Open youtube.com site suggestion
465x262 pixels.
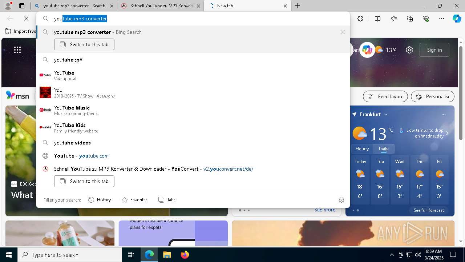point(193,156)
